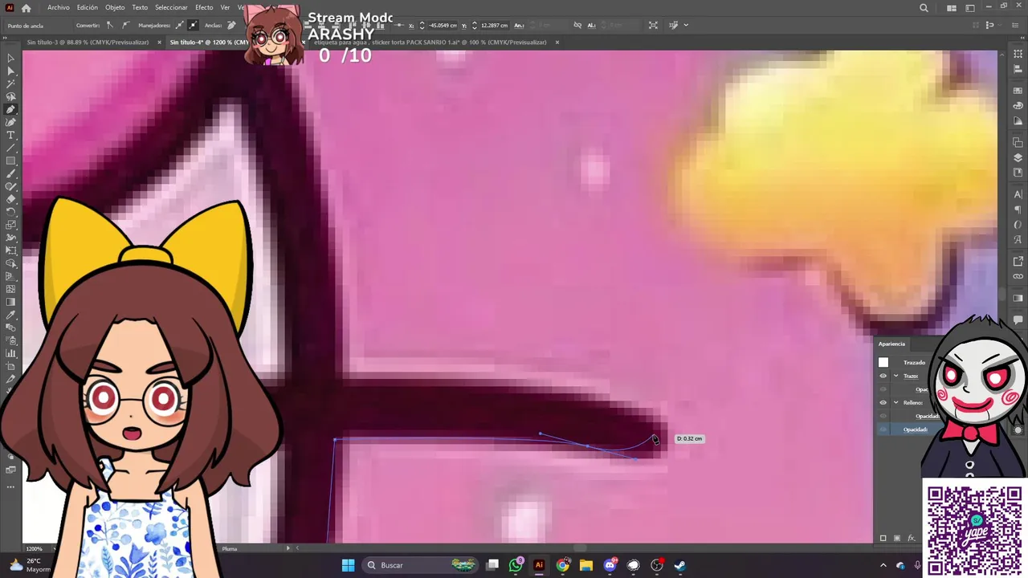Open the Objeto menu
The width and height of the screenshot is (1028, 578).
[115, 7]
